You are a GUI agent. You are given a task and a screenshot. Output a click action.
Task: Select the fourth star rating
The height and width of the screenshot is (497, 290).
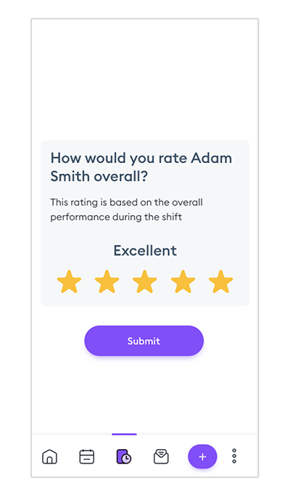[x=183, y=281]
